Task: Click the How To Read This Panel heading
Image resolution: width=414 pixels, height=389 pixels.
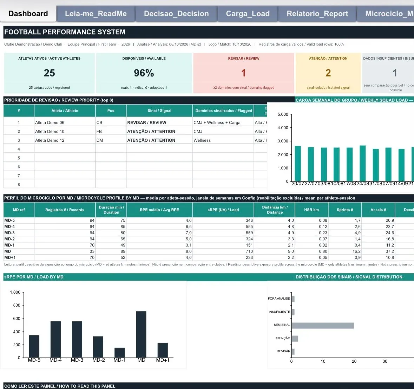Action: point(60,386)
